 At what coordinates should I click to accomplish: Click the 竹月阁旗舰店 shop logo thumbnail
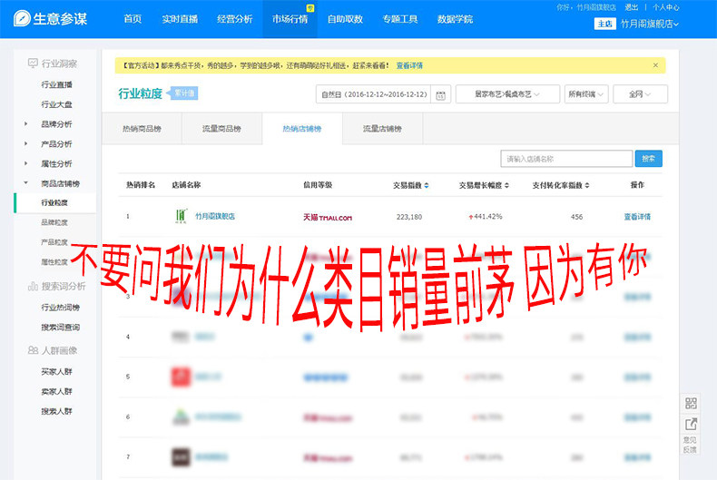(182, 216)
